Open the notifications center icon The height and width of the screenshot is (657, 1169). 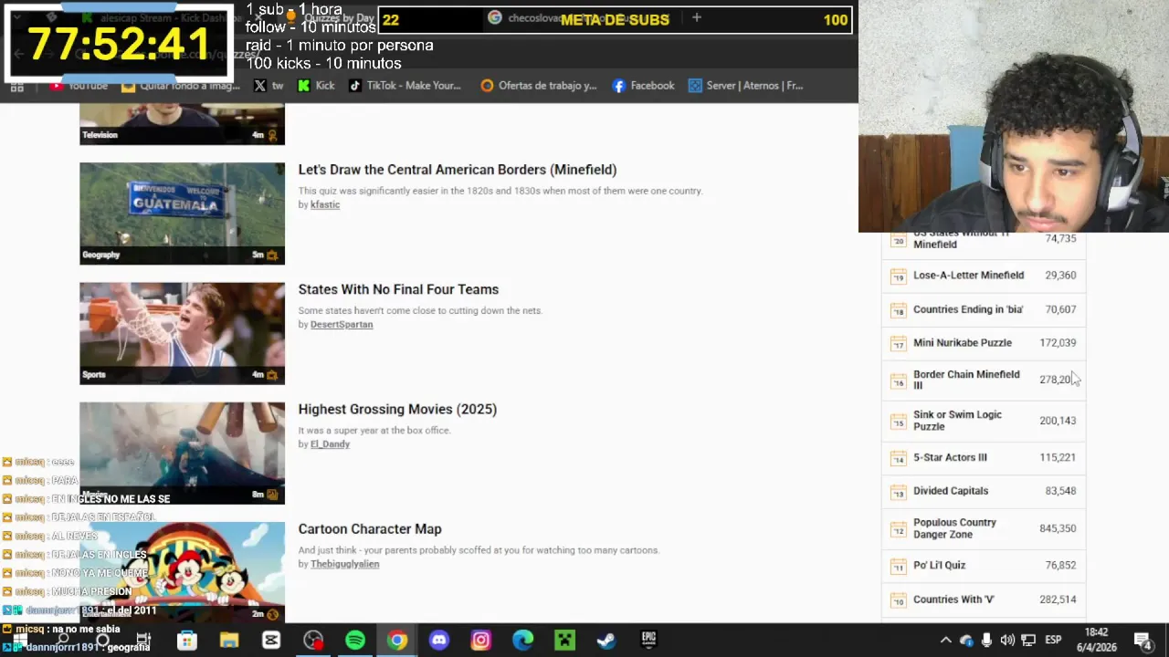click(x=1142, y=640)
